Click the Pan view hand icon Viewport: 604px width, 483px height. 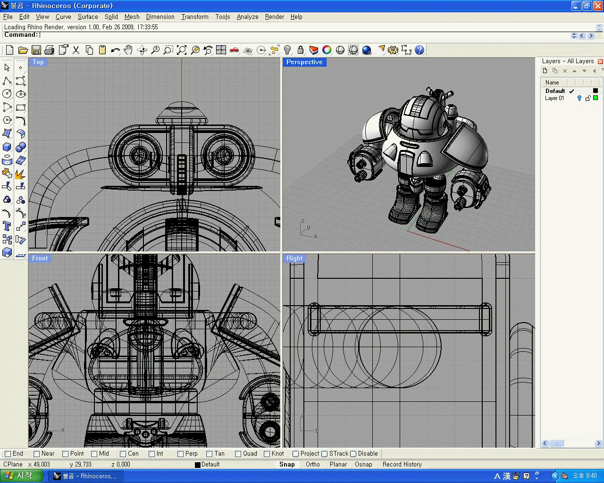click(128, 50)
